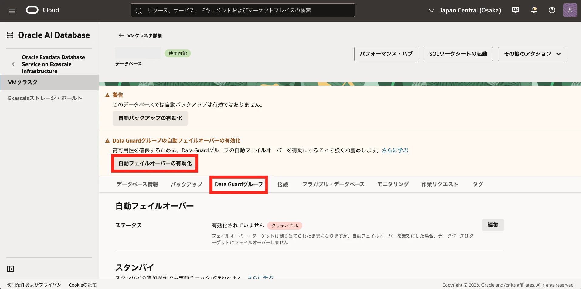Image resolution: width=581 pixels, height=289 pixels.
Task: Follow the さらに学ぶ link in Data Guard warning
Action: [395, 150]
